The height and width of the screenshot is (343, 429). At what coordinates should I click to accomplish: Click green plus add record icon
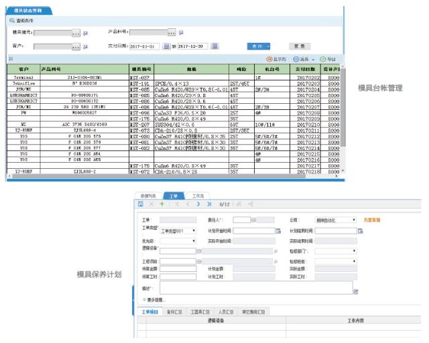pyautogui.click(x=162, y=204)
